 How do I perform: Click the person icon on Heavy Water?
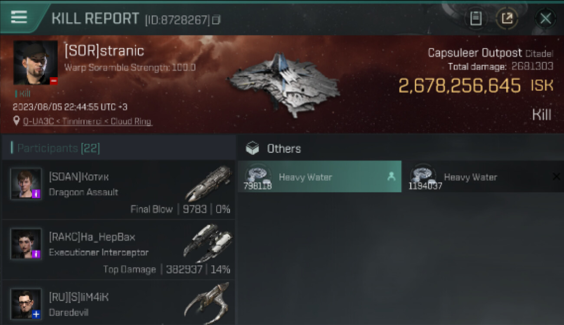coord(391,176)
